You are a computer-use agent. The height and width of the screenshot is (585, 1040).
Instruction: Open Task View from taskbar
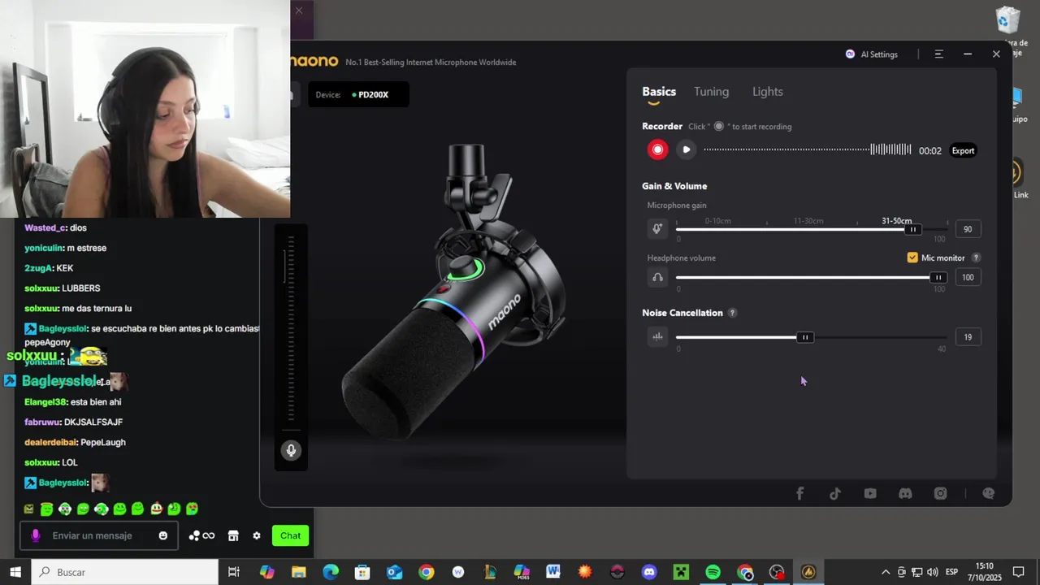[x=234, y=572]
